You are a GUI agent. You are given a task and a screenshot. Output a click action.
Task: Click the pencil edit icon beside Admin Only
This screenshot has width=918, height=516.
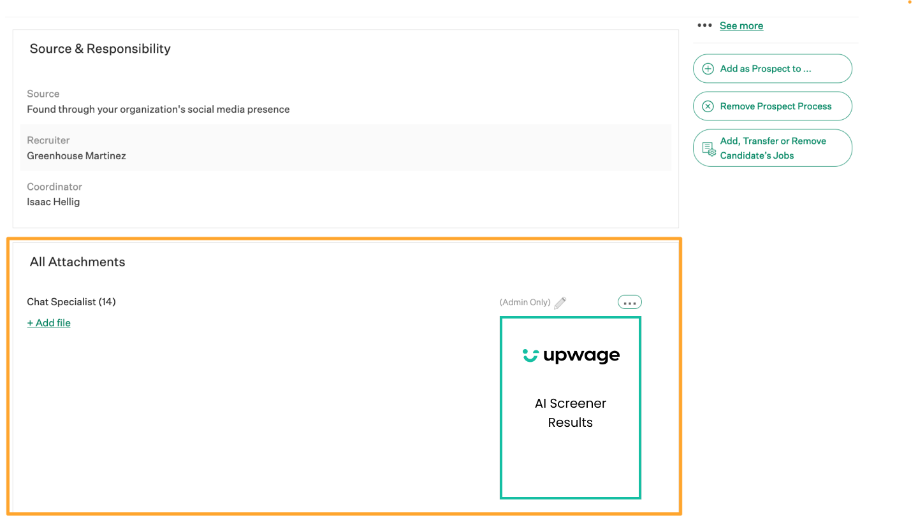[560, 303]
